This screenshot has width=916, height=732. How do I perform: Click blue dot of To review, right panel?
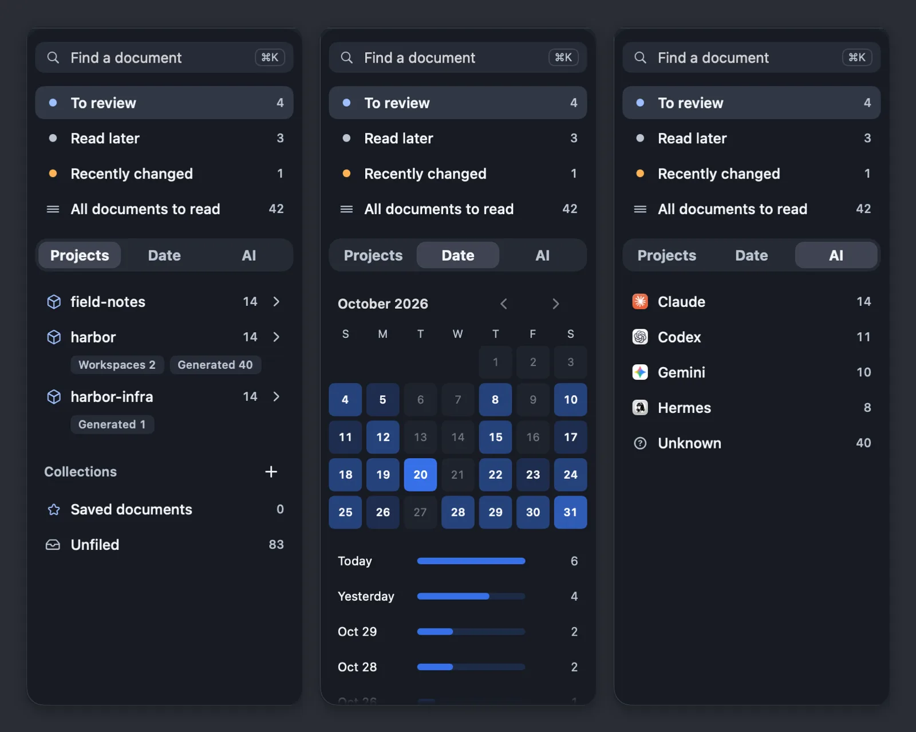click(640, 103)
